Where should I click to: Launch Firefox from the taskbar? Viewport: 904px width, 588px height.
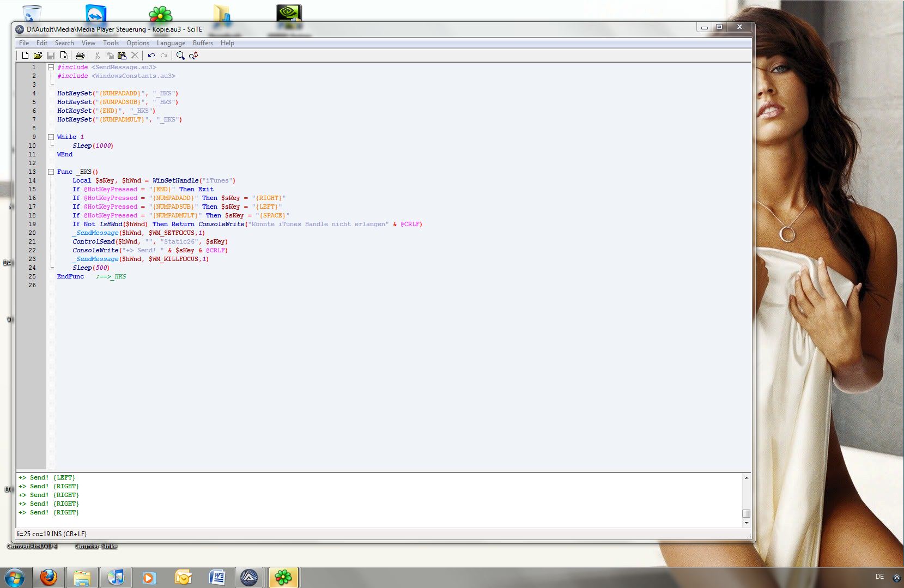point(48,577)
